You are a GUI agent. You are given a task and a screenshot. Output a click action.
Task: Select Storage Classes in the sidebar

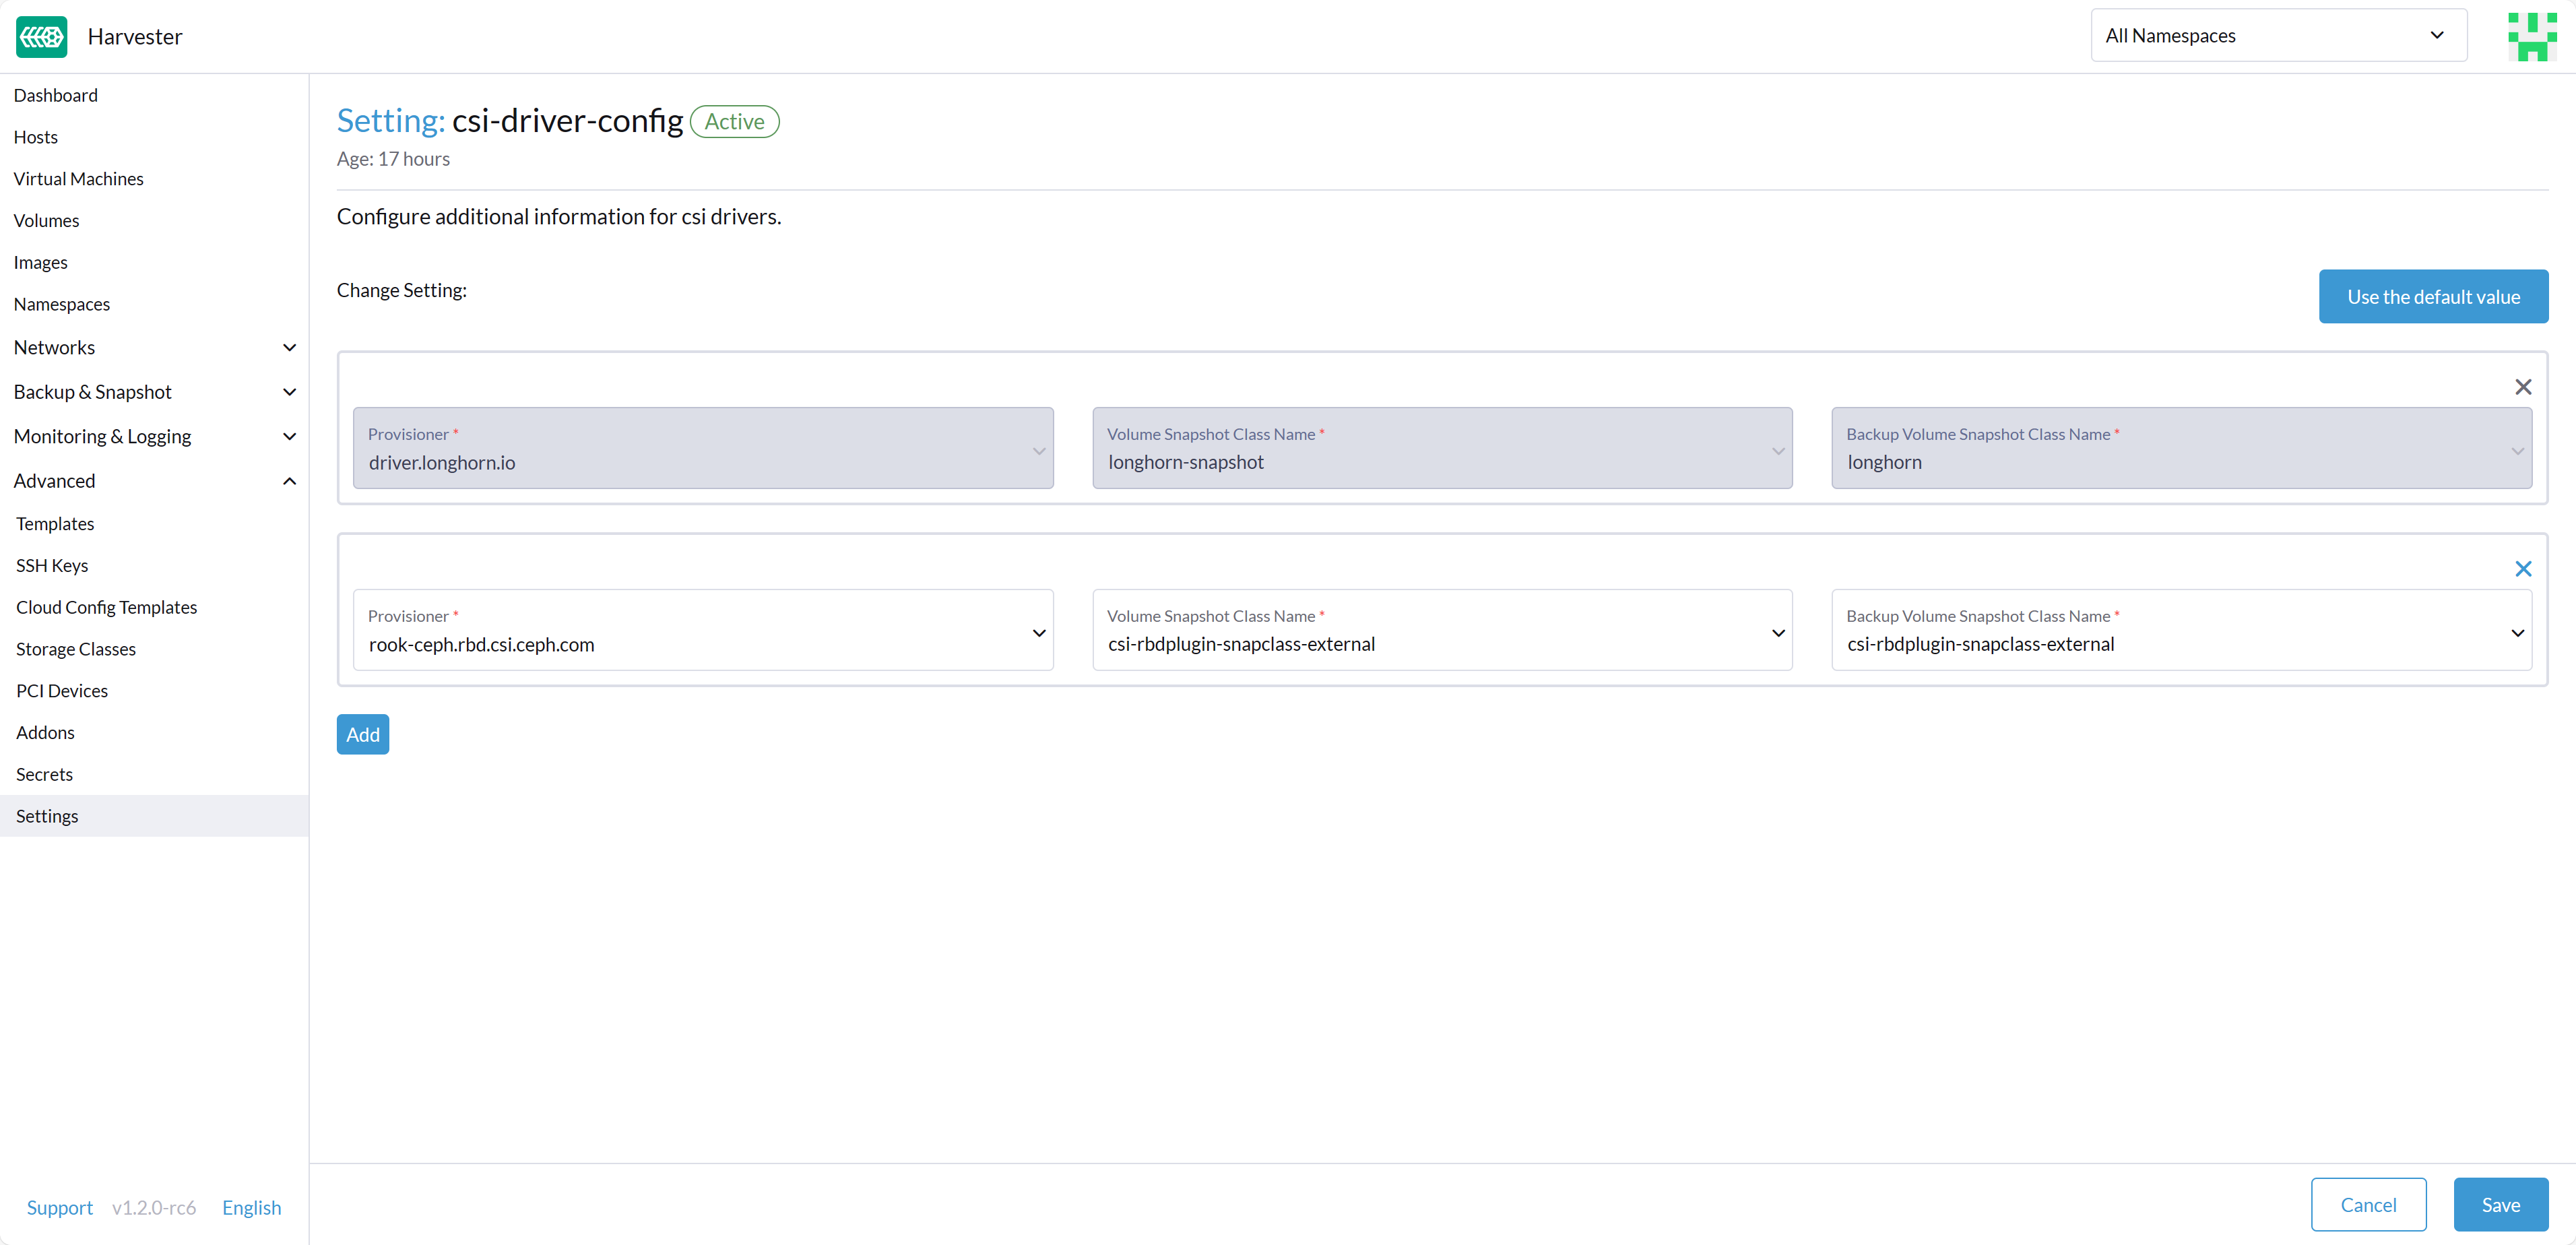point(75,648)
